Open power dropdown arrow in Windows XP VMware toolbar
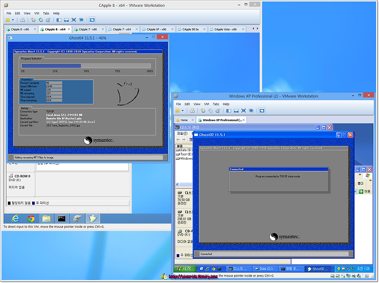Viewport: 379px width, 283px height. [183, 111]
